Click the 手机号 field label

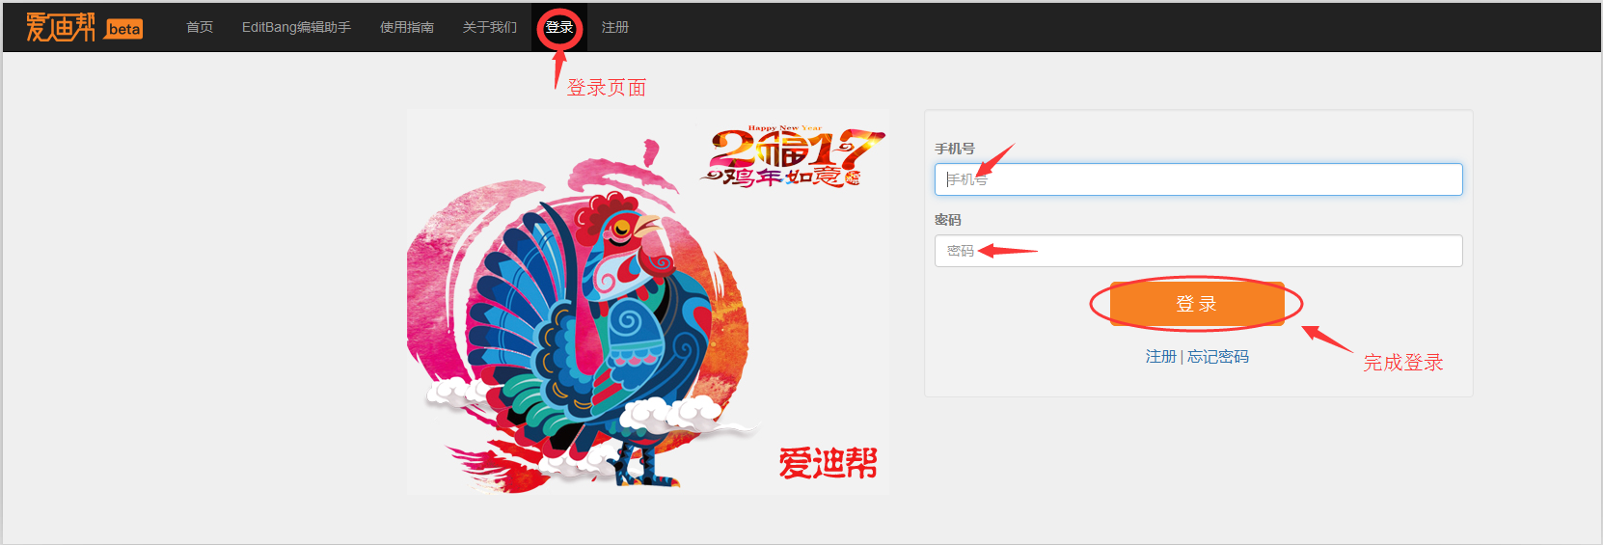click(x=955, y=149)
